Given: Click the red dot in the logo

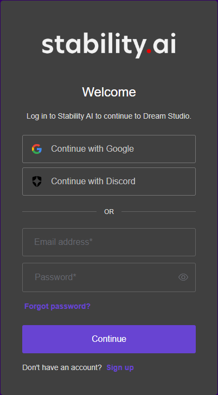Looking at the screenshot, I should click(x=149, y=51).
